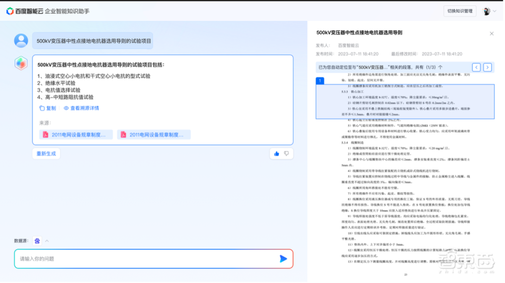Click the copy icon beside 复制
The width and height of the screenshot is (505, 283).
pos(42,108)
